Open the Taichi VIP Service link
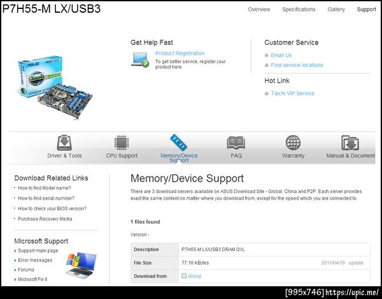This screenshot has width=382, height=299. [293, 94]
